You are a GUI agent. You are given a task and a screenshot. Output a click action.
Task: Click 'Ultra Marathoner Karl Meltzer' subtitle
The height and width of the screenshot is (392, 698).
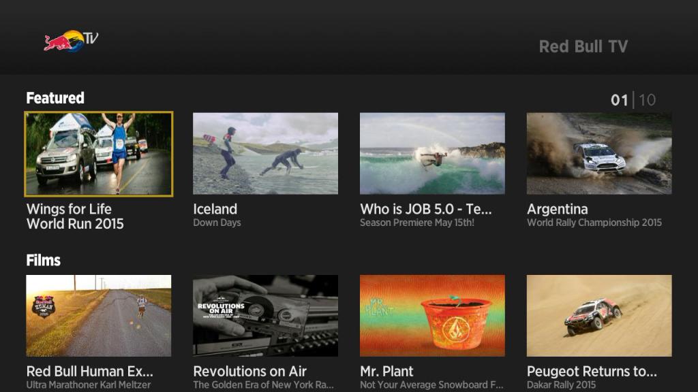click(x=89, y=385)
